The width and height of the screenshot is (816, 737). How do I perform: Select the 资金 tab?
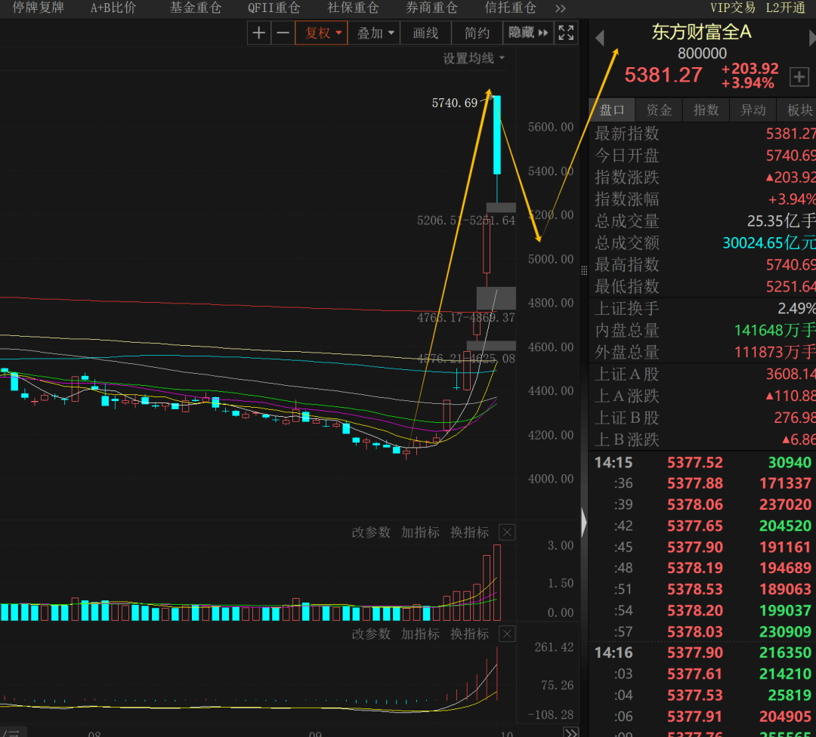[659, 109]
